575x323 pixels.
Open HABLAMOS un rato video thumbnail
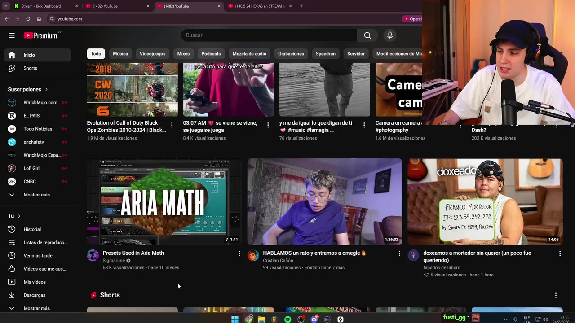click(325, 202)
